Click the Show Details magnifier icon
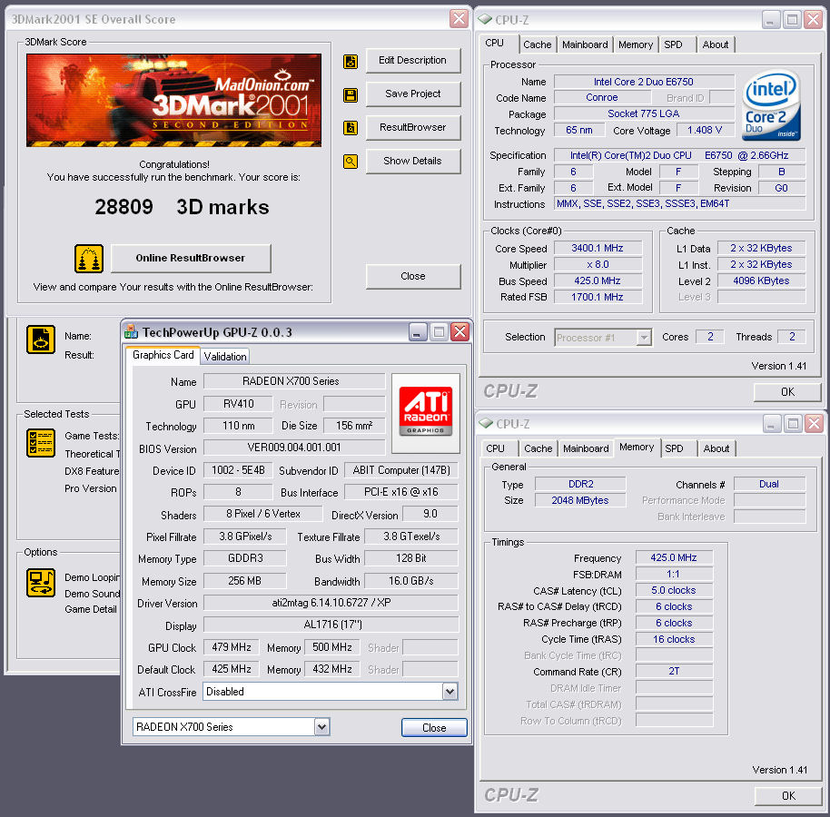This screenshot has width=830, height=817. [x=351, y=162]
